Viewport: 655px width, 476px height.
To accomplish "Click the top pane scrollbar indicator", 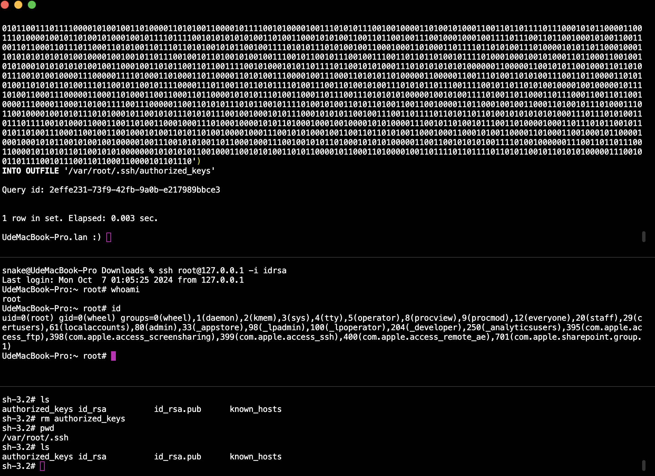I will click(643, 237).
